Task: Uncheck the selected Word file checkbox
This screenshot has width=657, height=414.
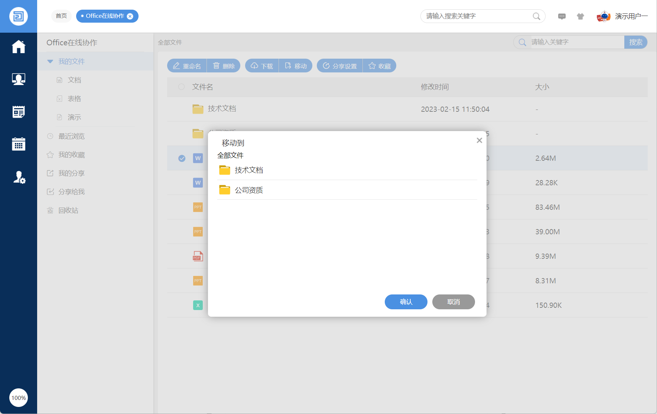Action: pyautogui.click(x=182, y=158)
